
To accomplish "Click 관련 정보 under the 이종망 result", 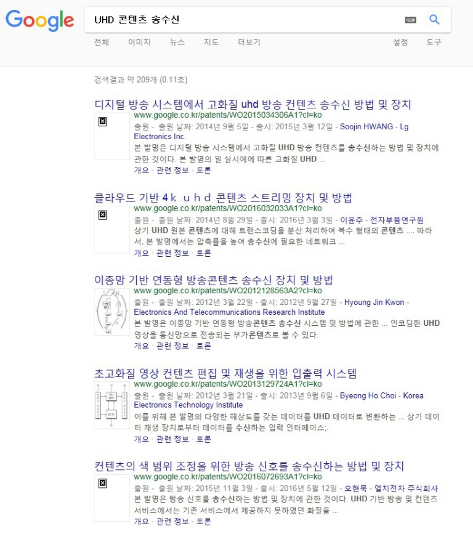I will tap(172, 346).
